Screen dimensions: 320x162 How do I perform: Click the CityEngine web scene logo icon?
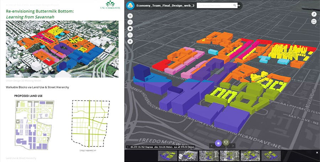pos(130,6)
